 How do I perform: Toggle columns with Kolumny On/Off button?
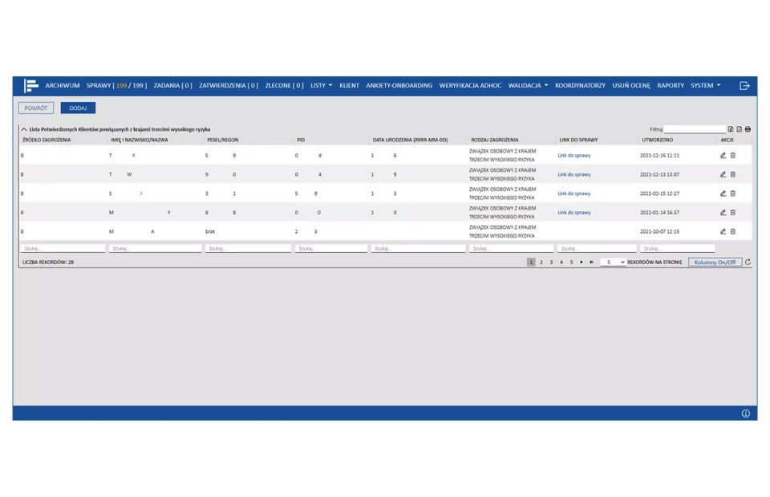(715, 262)
